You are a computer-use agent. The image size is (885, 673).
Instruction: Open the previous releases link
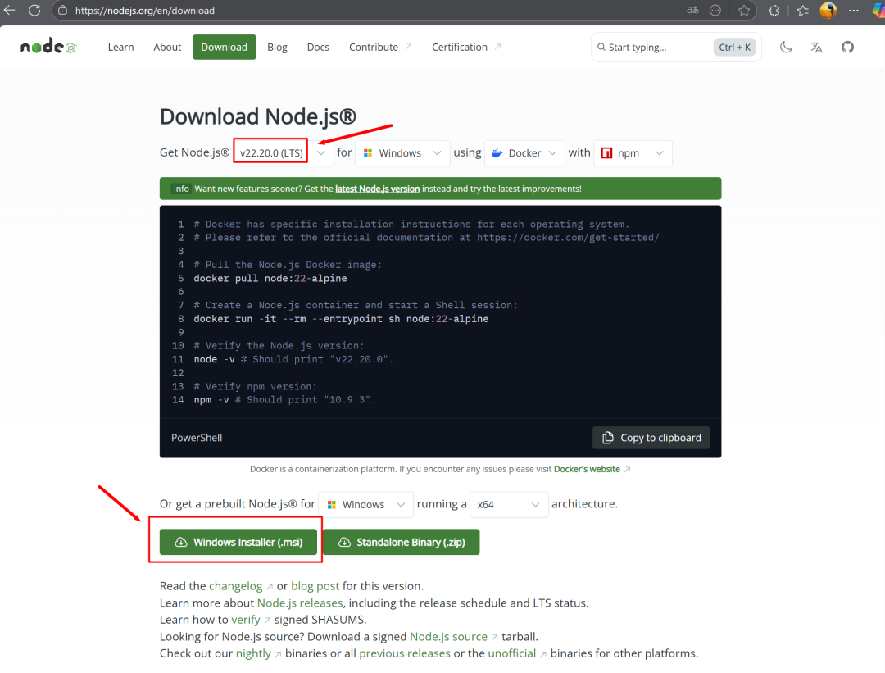[x=405, y=653]
